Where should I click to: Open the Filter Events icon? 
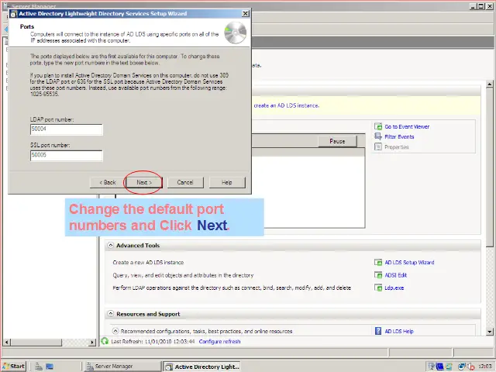[x=378, y=136]
